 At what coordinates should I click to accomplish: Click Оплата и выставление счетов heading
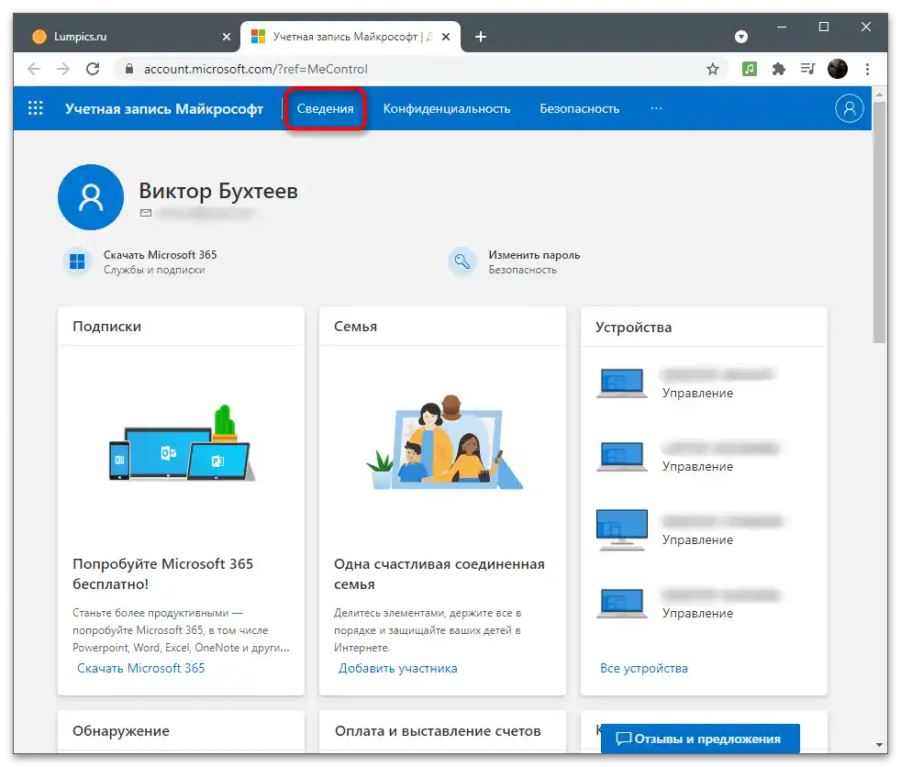(x=438, y=731)
